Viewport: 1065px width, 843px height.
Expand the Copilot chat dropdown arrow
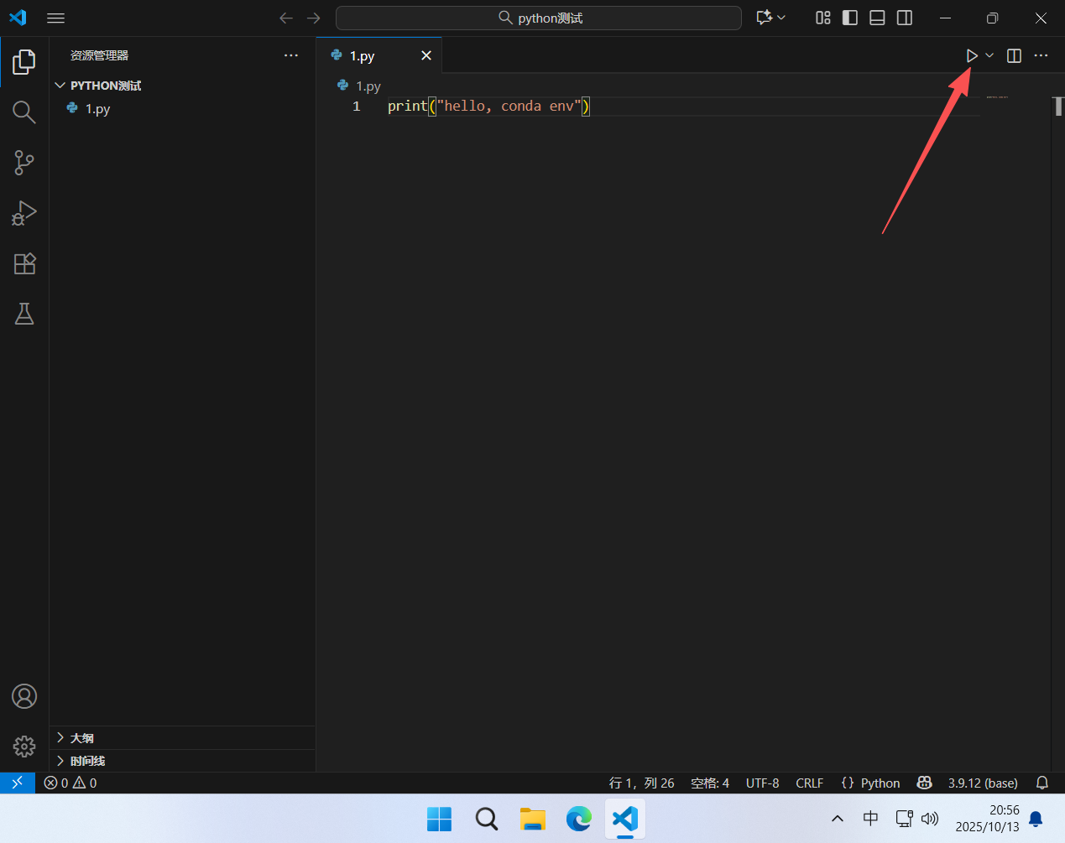click(x=782, y=18)
